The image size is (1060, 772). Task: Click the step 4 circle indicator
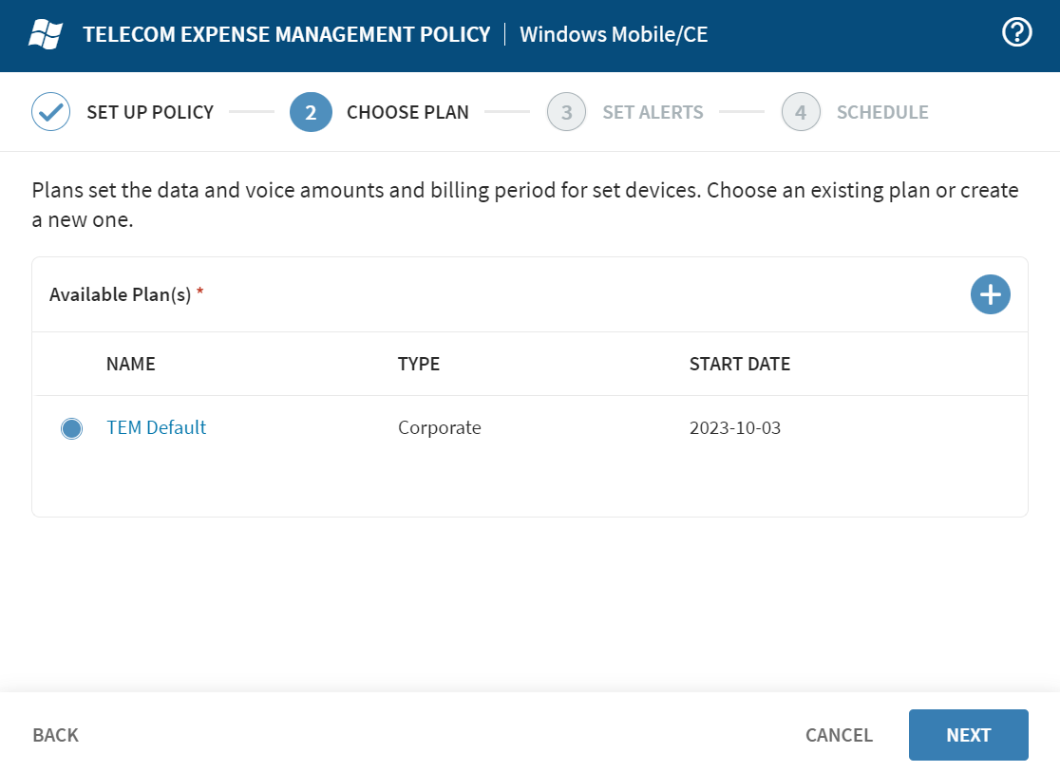pos(801,112)
